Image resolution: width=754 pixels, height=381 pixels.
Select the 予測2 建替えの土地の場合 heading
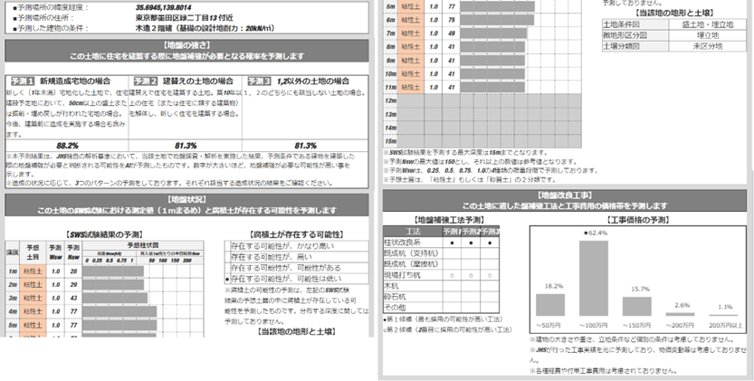tap(183, 81)
